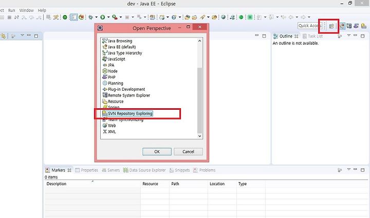Image resolution: width=370 pixels, height=218 pixels.
Task: Select the XML perspective in the list
Action: (x=109, y=132)
